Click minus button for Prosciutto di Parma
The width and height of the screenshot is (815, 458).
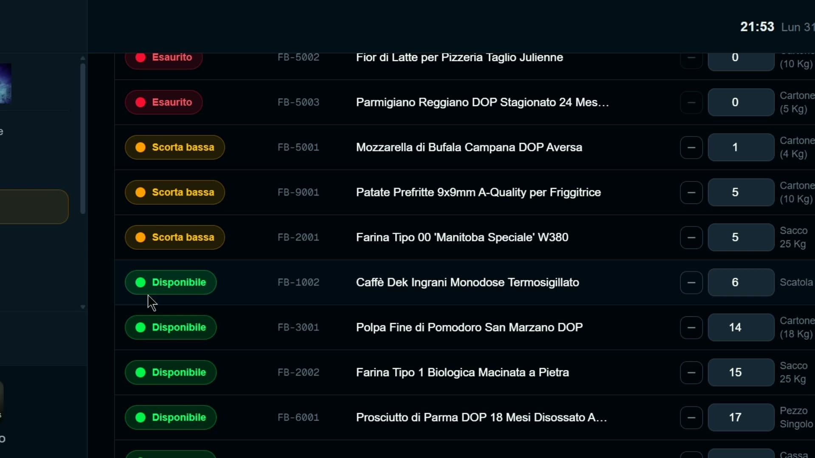[x=691, y=417]
